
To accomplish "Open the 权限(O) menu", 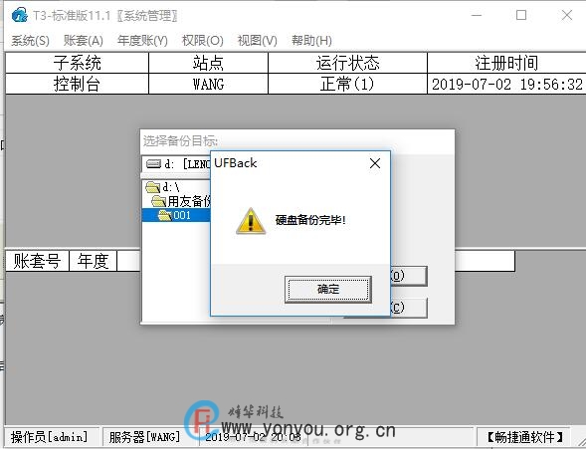I will click(x=203, y=41).
